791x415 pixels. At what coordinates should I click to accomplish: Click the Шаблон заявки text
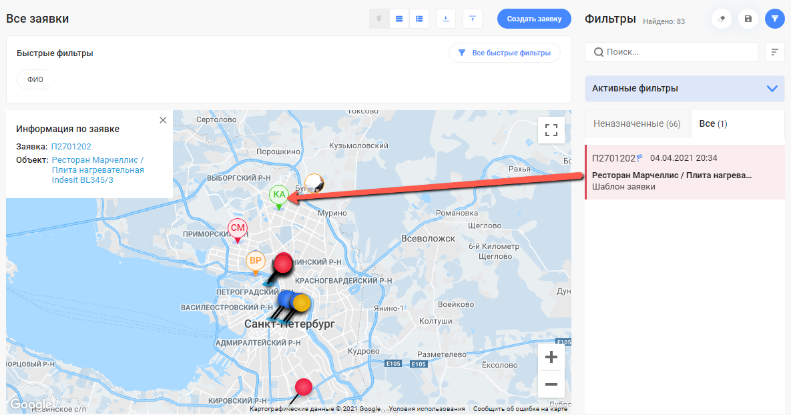coord(623,187)
